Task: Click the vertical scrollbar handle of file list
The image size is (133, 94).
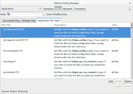Action: pos(132,26)
